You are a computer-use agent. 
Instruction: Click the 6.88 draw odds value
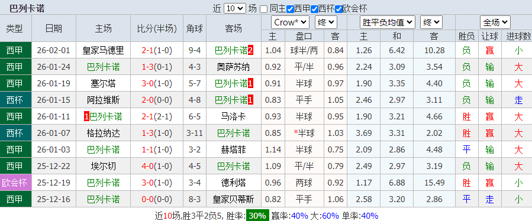(x=397, y=183)
